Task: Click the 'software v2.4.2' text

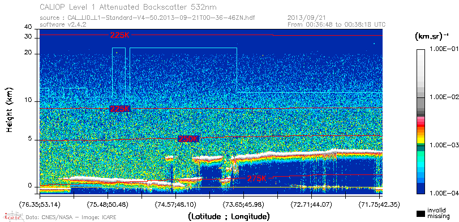Action: pos(63,24)
